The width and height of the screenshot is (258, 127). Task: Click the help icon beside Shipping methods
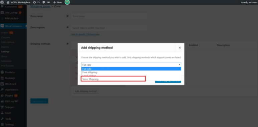point(67,44)
